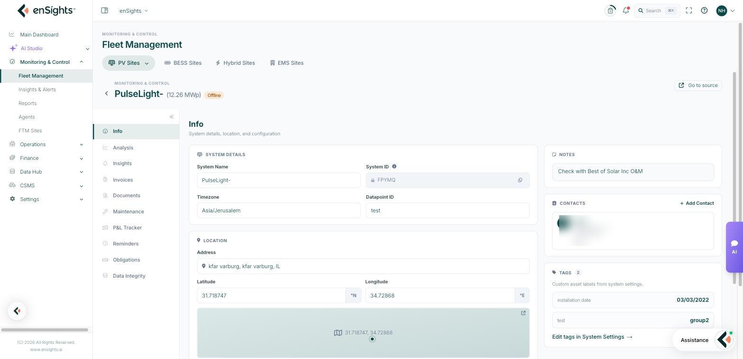Screen dimensions: 743x359
Task: Open the help question mark icon
Action: point(704,10)
